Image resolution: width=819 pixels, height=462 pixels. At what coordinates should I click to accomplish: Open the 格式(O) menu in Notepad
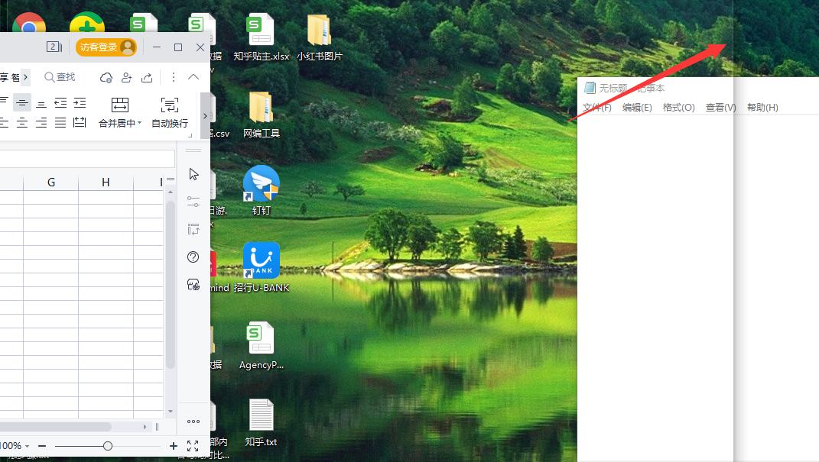(678, 108)
